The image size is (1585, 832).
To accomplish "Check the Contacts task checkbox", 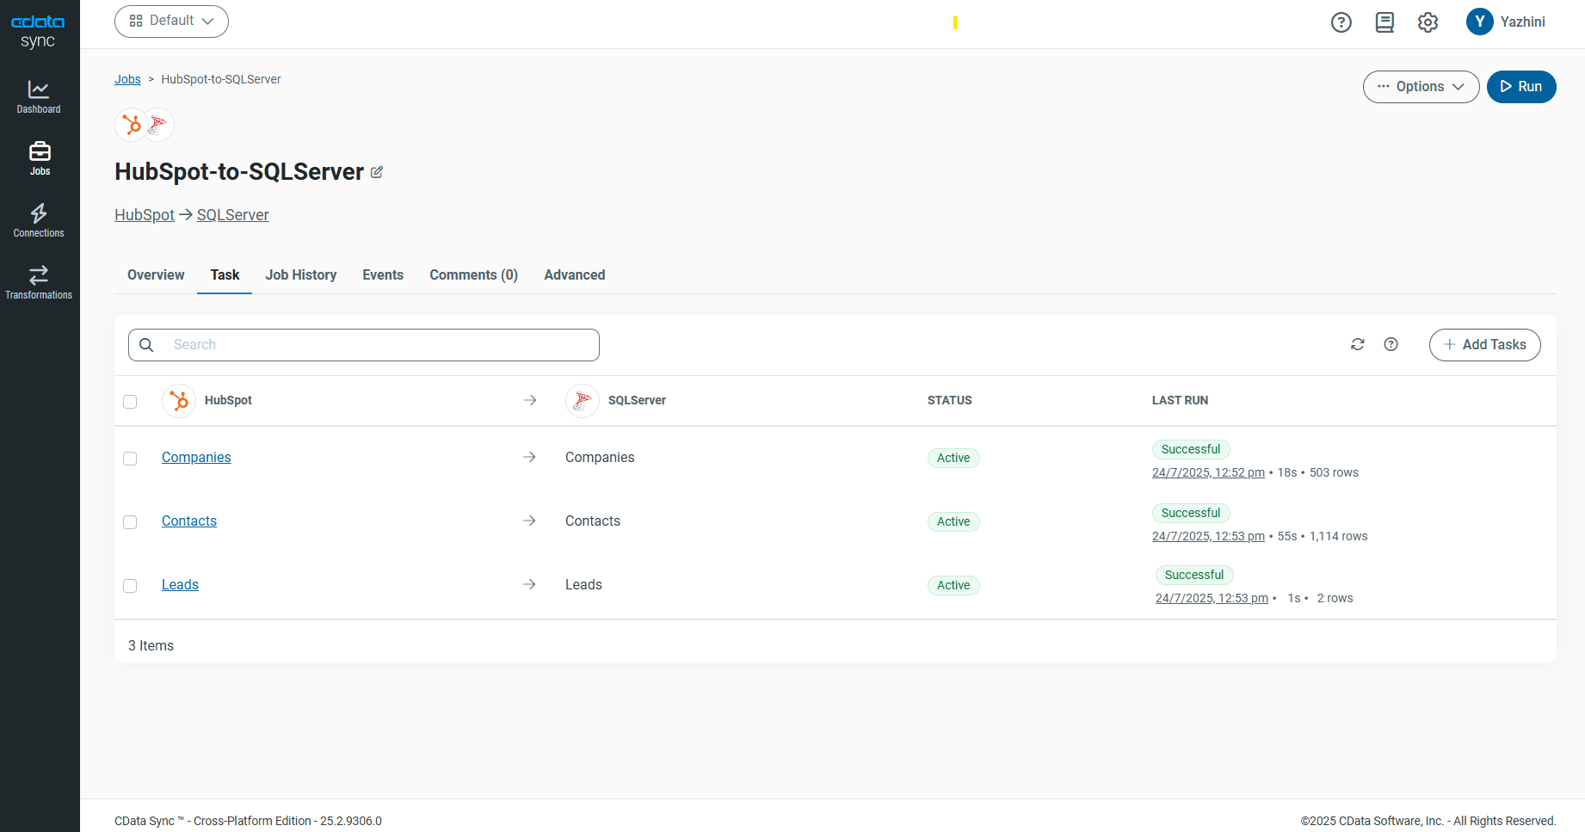I will coord(130,522).
